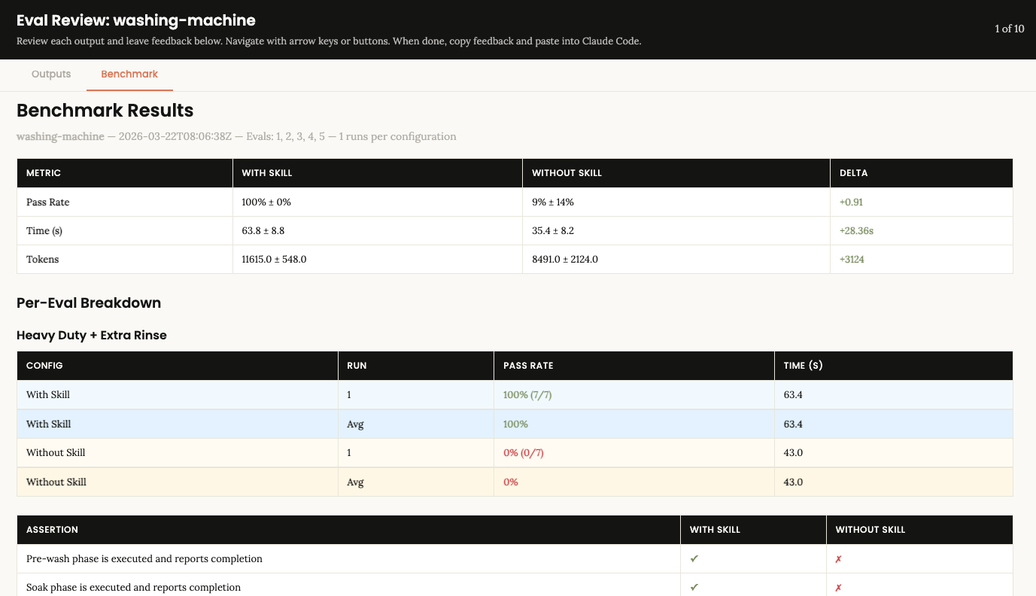Click the Heavy Duty + Extra Rinse heading
The width and height of the screenshot is (1036, 596).
(92, 336)
